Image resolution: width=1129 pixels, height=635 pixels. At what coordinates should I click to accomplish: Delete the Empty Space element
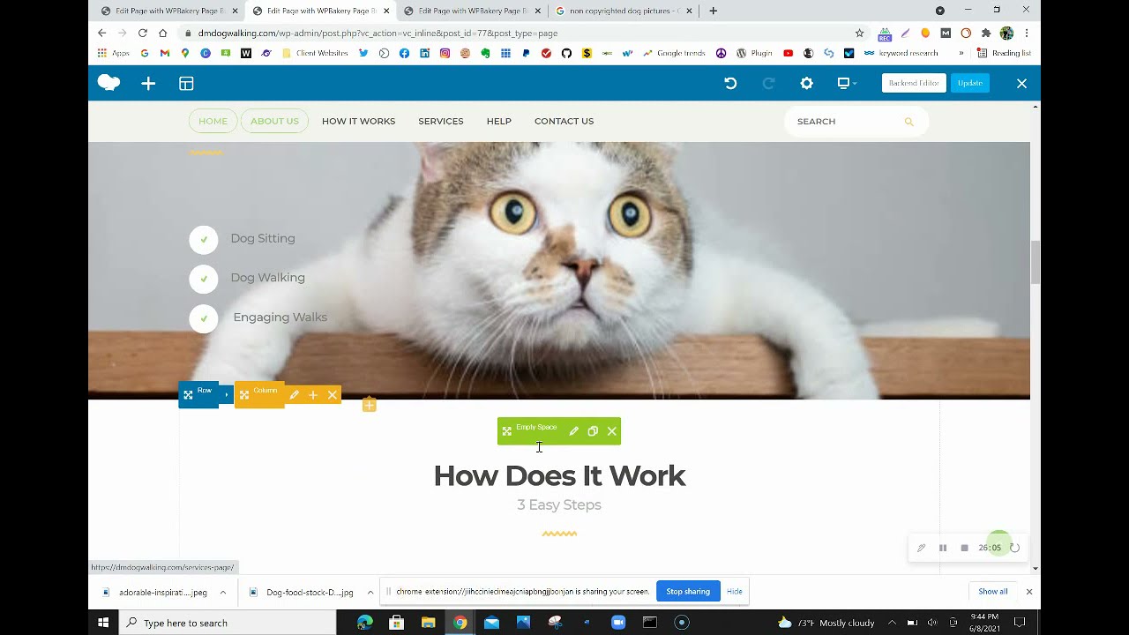tap(612, 431)
